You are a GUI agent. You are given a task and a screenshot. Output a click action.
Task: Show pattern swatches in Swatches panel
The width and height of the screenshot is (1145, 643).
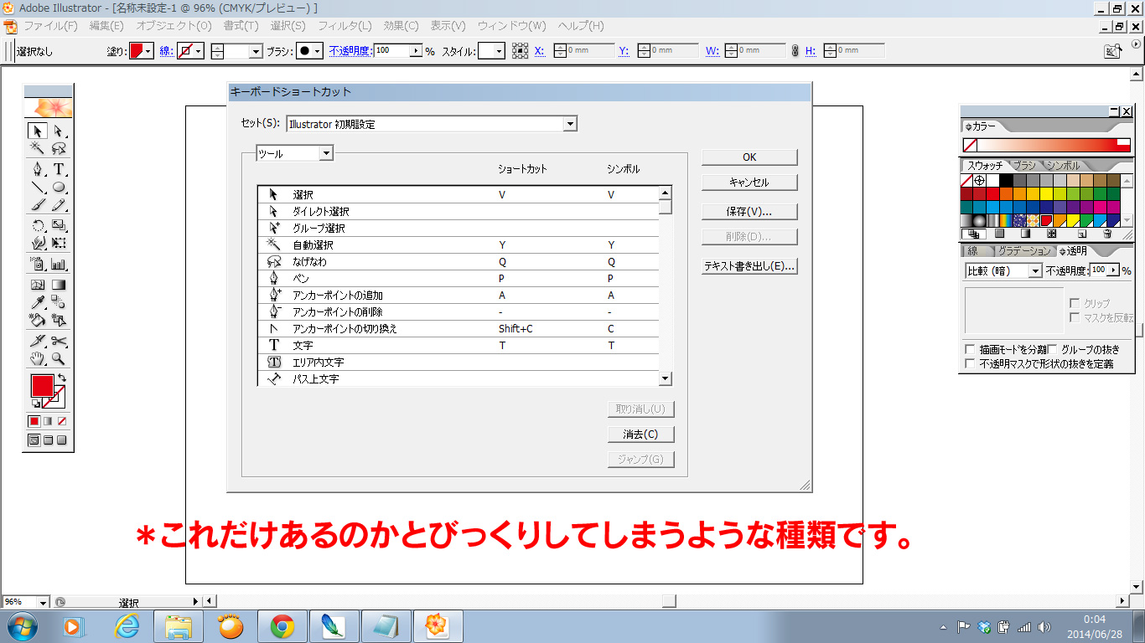pyautogui.click(x=1051, y=234)
